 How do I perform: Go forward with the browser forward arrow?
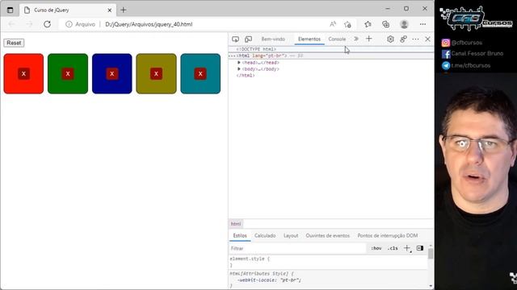click(x=29, y=24)
